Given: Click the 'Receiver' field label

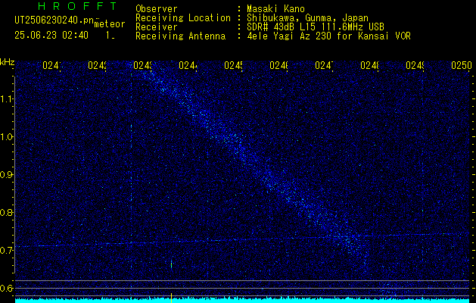Looking at the screenshot, I should click(x=157, y=27).
